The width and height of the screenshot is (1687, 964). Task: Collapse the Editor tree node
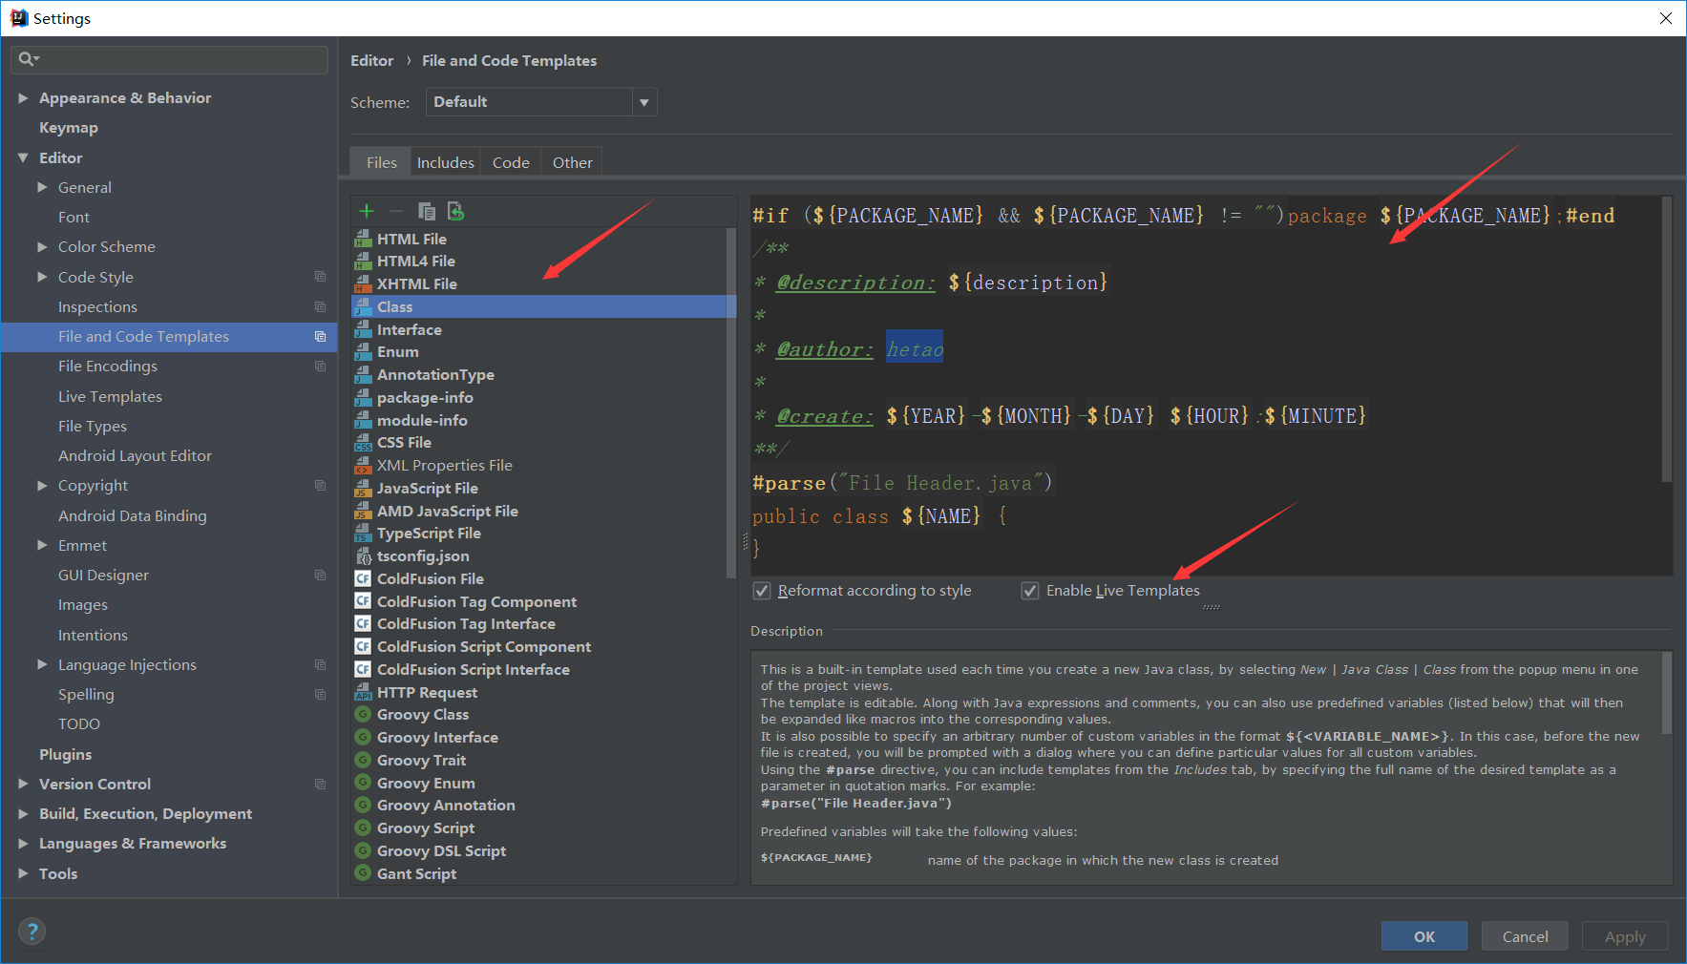point(23,157)
